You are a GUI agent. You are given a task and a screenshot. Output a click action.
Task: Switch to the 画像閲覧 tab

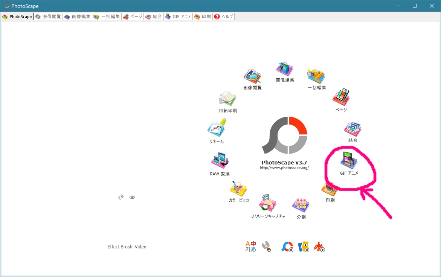click(48, 17)
